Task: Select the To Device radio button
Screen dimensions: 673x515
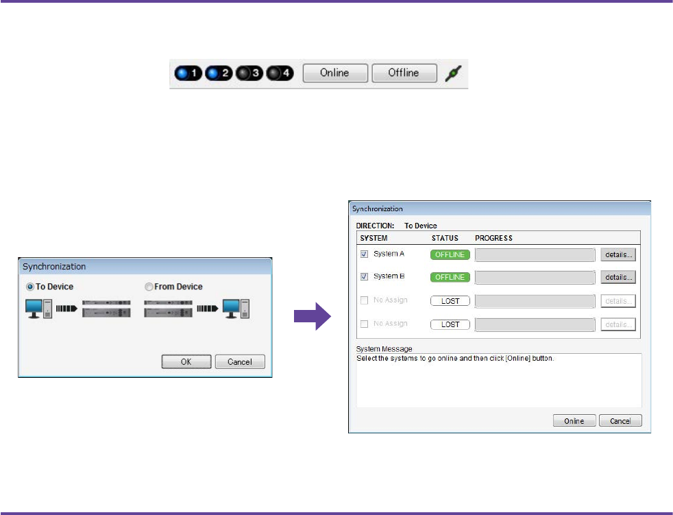Action: tap(30, 287)
